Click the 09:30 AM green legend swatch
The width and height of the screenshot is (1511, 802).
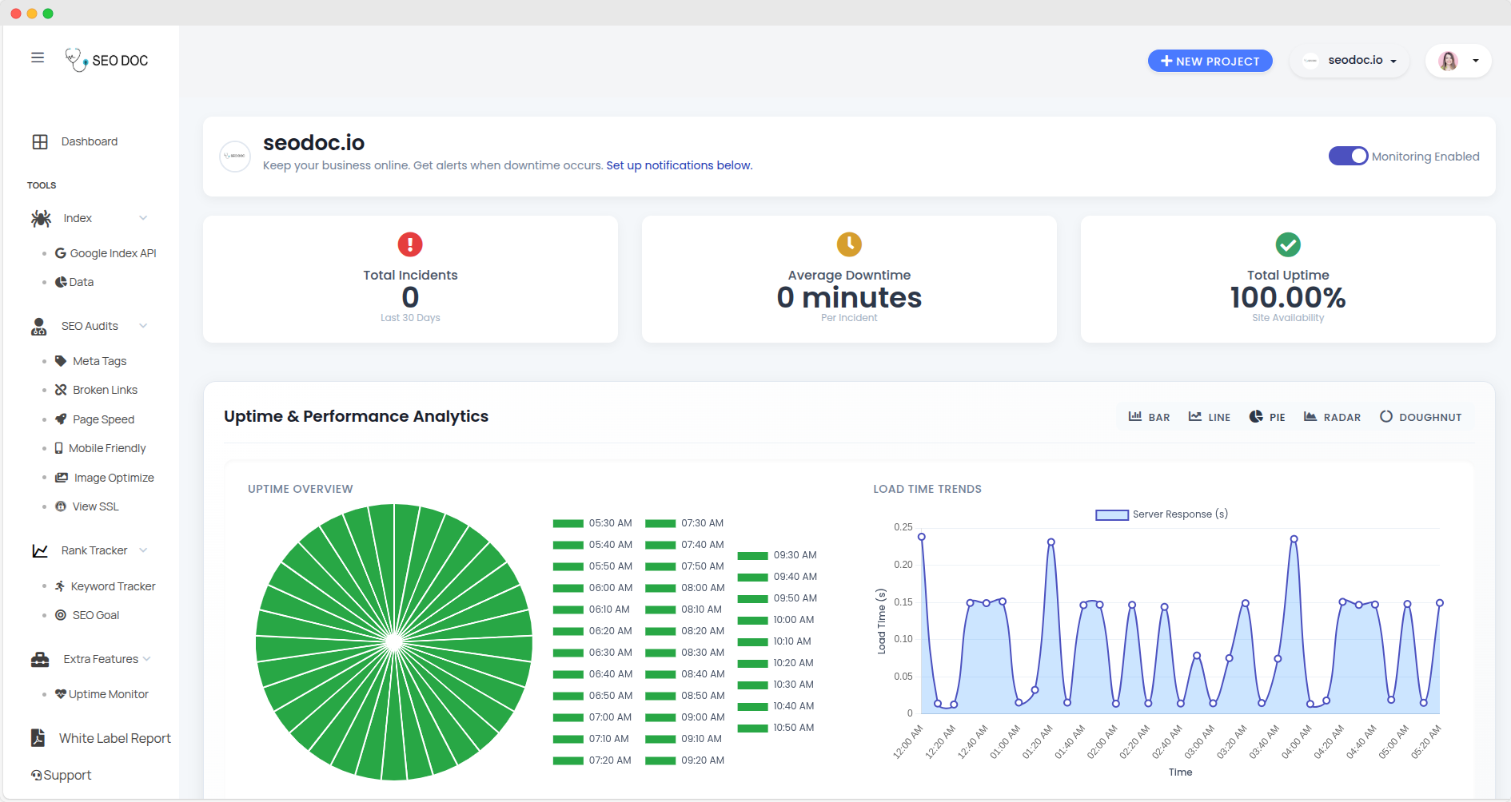[x=752, y=556]
